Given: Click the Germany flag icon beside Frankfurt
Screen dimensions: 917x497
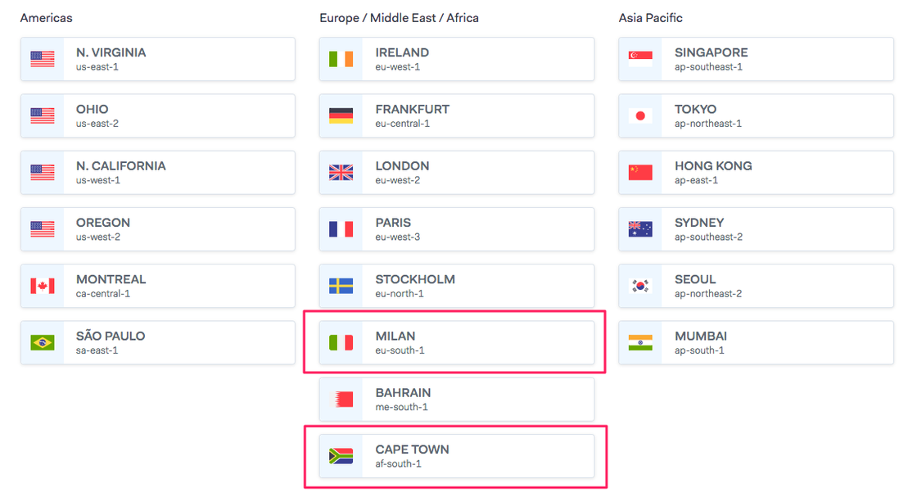Looking at the screenshot, I should (x=341, y=115).
